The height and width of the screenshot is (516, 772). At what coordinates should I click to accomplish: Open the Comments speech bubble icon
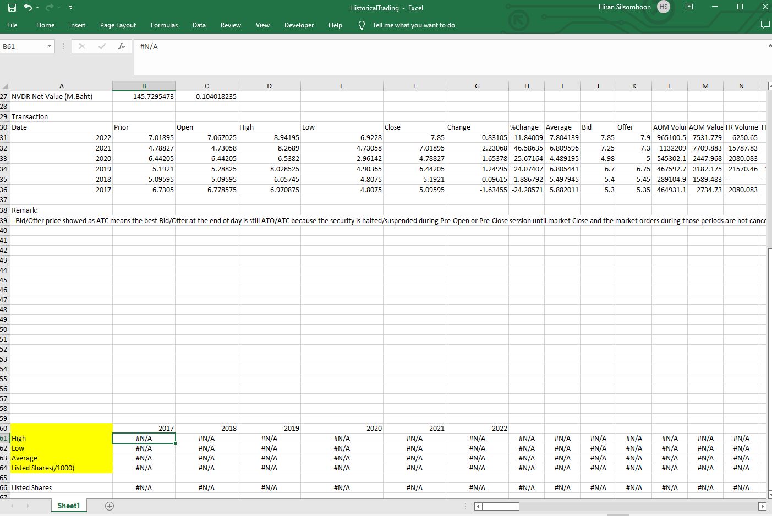coord(764,25)
